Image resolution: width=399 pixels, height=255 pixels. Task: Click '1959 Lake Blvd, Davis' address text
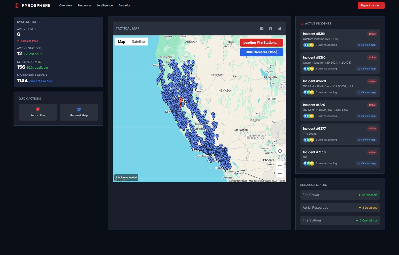(x=328, y=86)
